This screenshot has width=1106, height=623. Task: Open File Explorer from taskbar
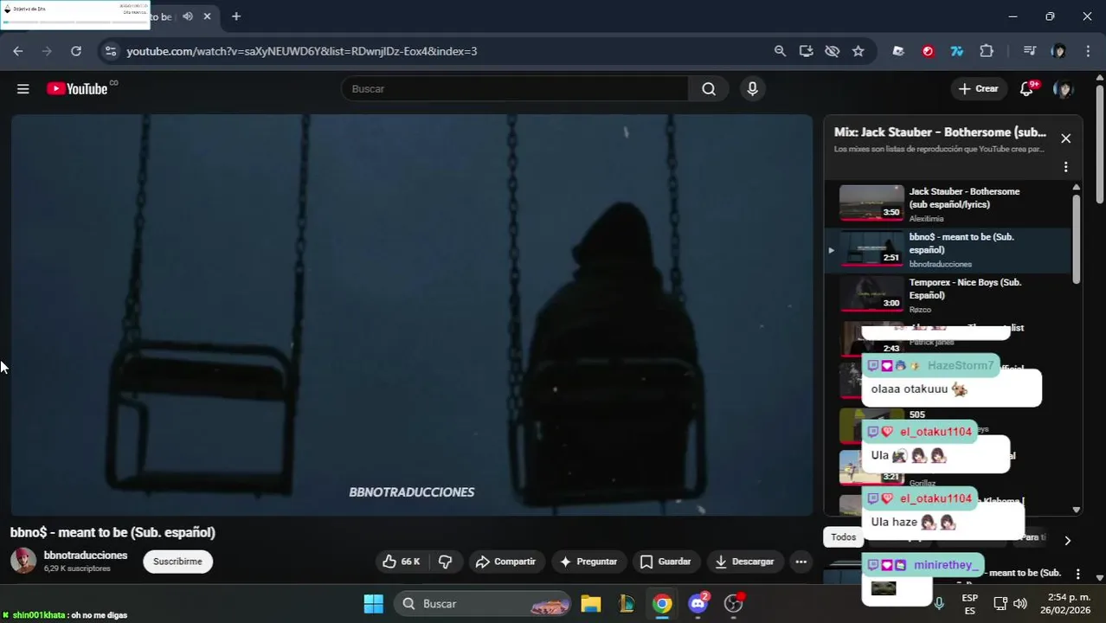591,603
